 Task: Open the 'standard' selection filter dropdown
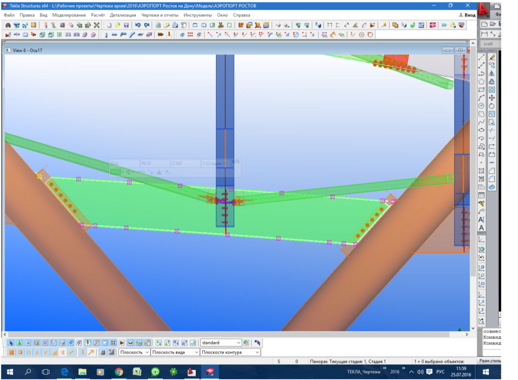(x=238, y=343)
